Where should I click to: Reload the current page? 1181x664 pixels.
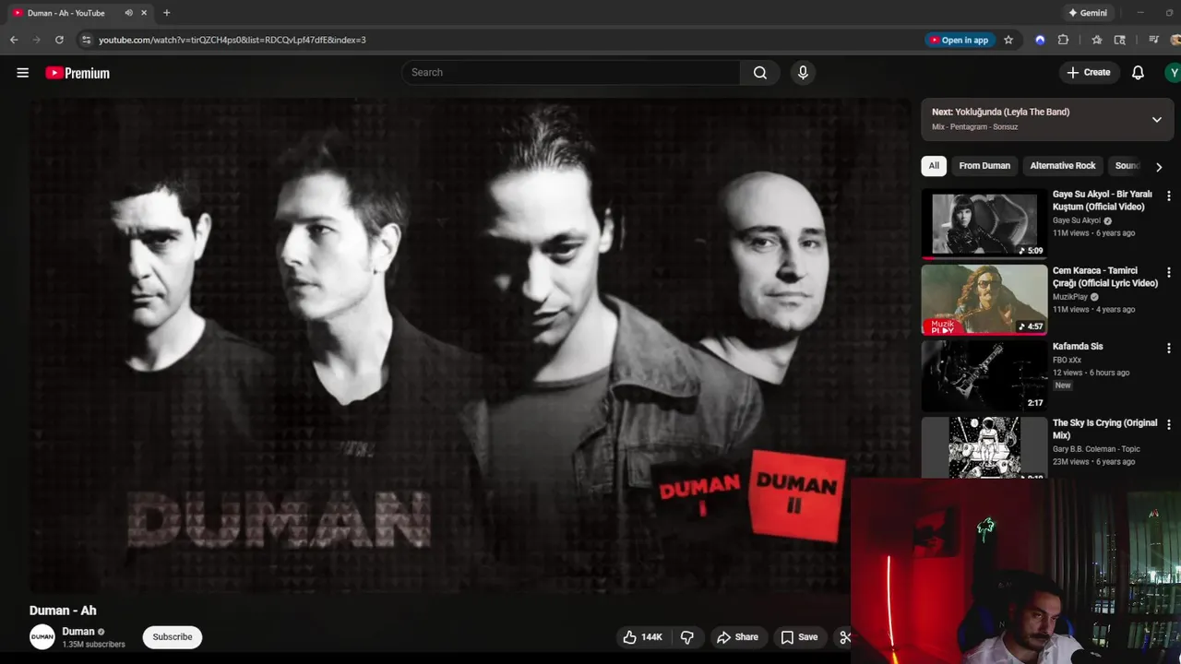(x=59, y=40)
